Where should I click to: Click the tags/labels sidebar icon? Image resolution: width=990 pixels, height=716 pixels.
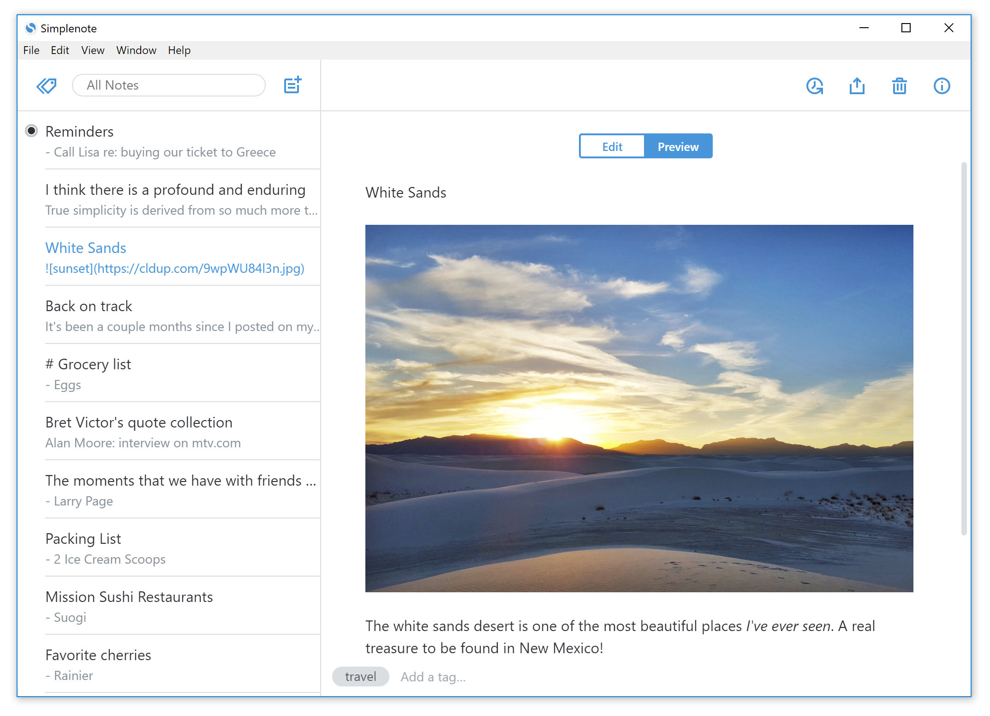(x=46, y=84)
